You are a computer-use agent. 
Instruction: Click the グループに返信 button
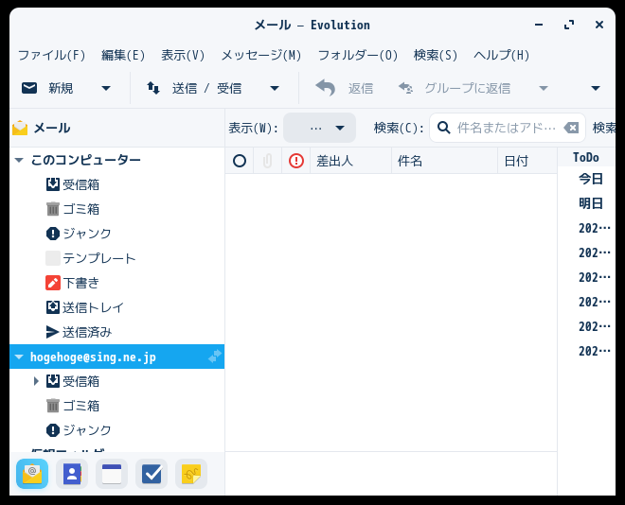(x=455, y=88)
